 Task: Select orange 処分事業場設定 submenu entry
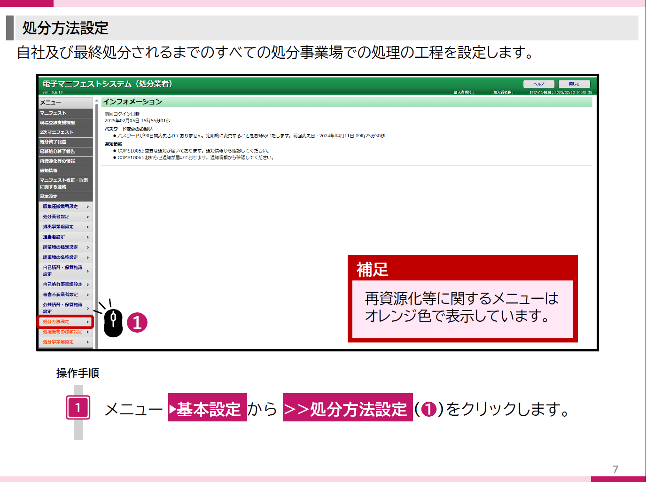[x=66, y=342]
